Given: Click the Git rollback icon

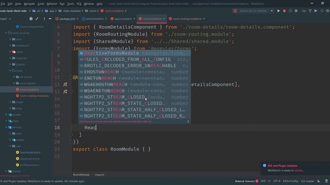Looking at the screenshot, I should [x=327, y=11].
